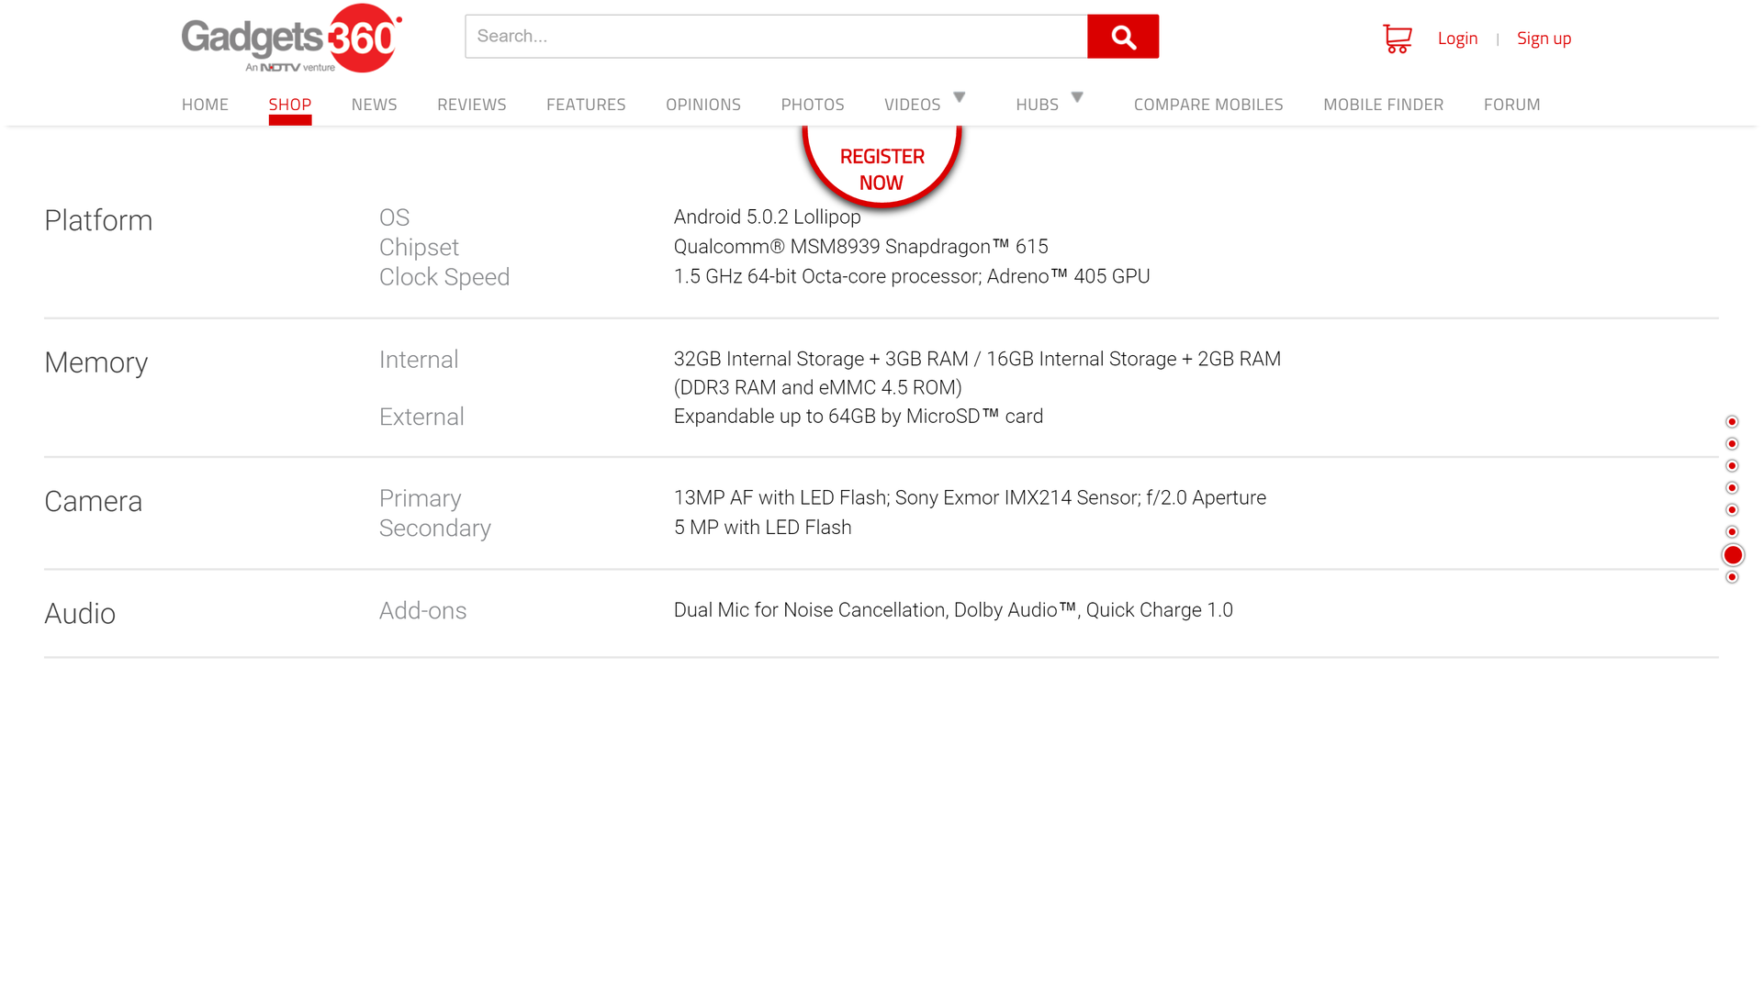Go to the Reviews menu item
The image size is (1763, 991).
click(x=472, y=105)
